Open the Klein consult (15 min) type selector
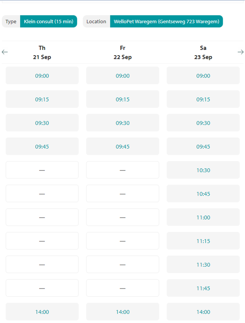The height and width of the screenshot is (323, 245). click(49, 22)
